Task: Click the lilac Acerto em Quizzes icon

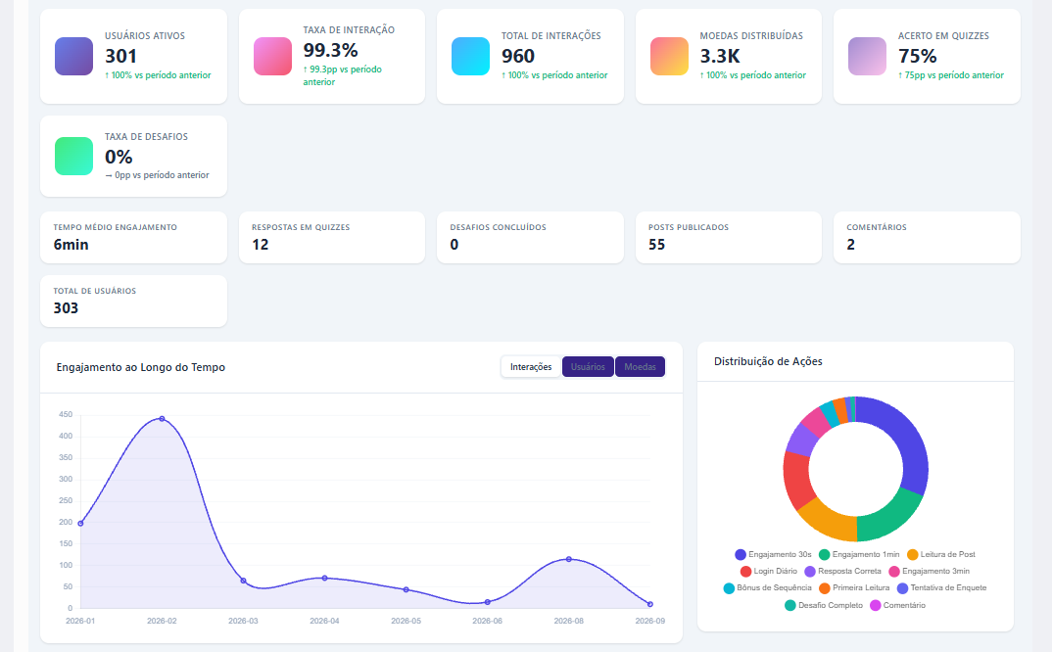Action: (x=867, y=57)
